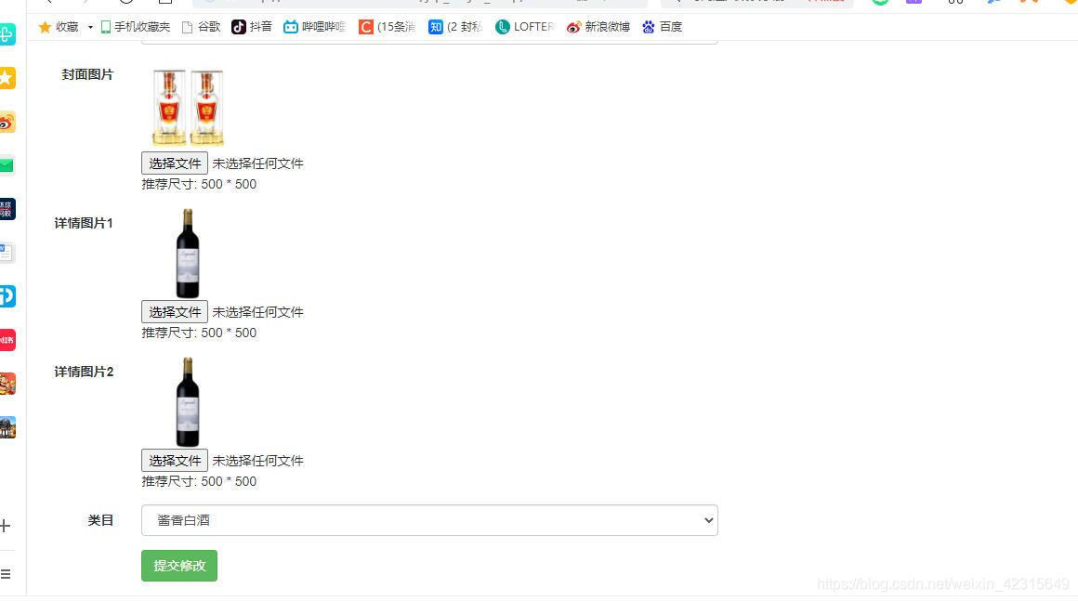The width and height of the screenshot is (1078, 601).
Task: Click the 选择文件 button for 详情图片2
Action: pyautogui.click(x=174, y=460)
